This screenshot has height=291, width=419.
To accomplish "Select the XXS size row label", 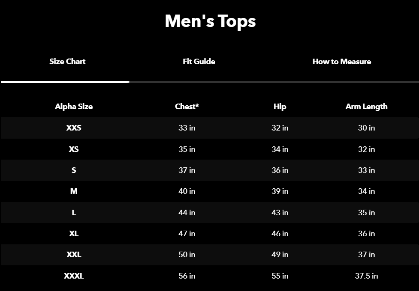I will 74,128.
